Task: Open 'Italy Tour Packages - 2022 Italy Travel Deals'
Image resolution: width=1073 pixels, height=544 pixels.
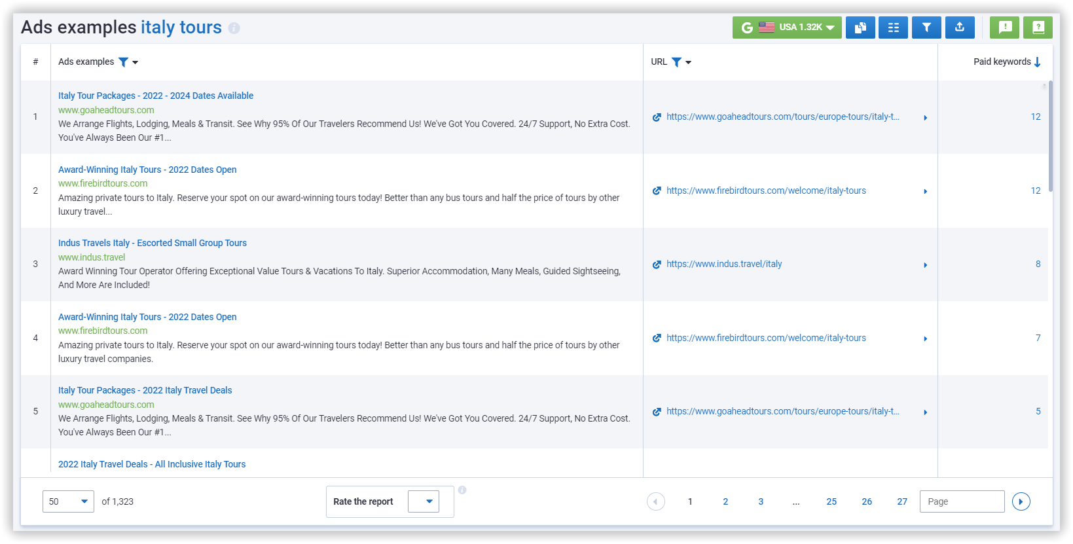Action: click(x=145, y=390)
